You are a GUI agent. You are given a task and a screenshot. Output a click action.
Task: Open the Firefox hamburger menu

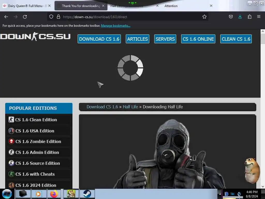tap(259, 17)
